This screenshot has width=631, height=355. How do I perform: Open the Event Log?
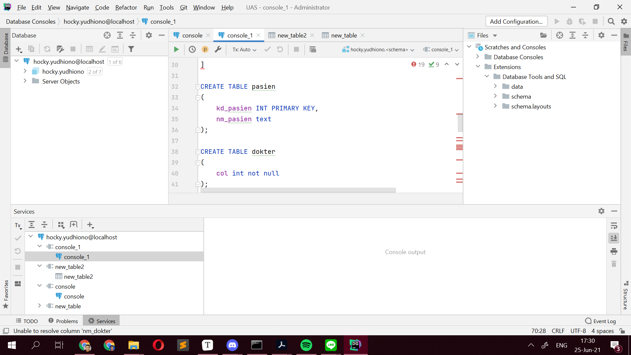click(604, 321)
